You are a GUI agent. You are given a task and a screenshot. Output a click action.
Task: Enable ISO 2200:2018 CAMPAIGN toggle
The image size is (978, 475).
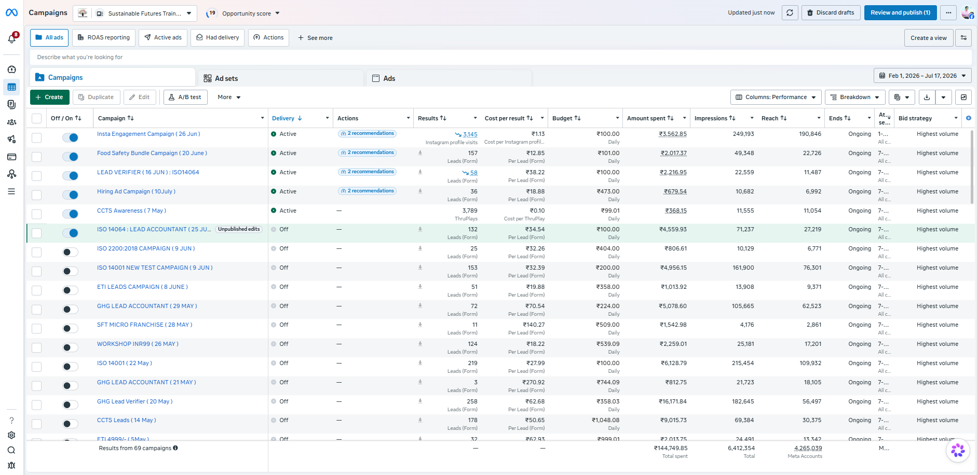coord(70,252)
